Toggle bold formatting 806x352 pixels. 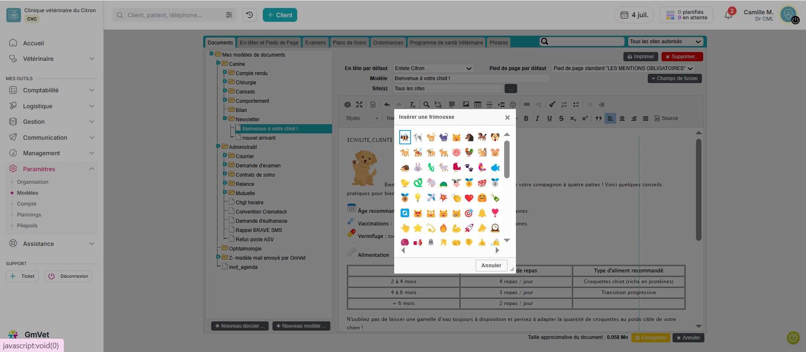[526, 118]
